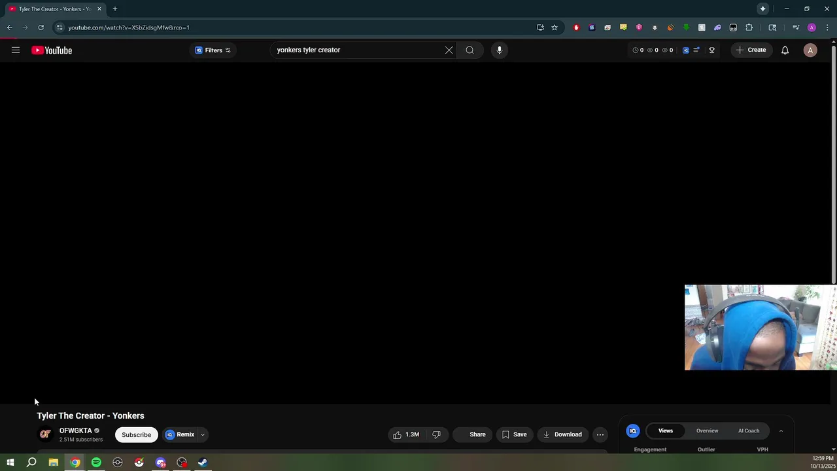Click the Create button
The height and width of the screenshot is (471, 837).
[751, 50]
